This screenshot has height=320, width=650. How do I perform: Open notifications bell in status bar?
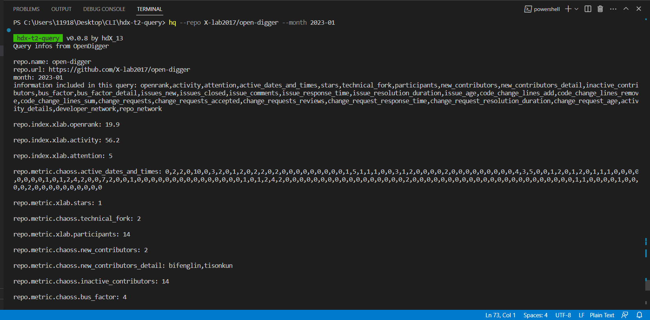click(639, 315)
